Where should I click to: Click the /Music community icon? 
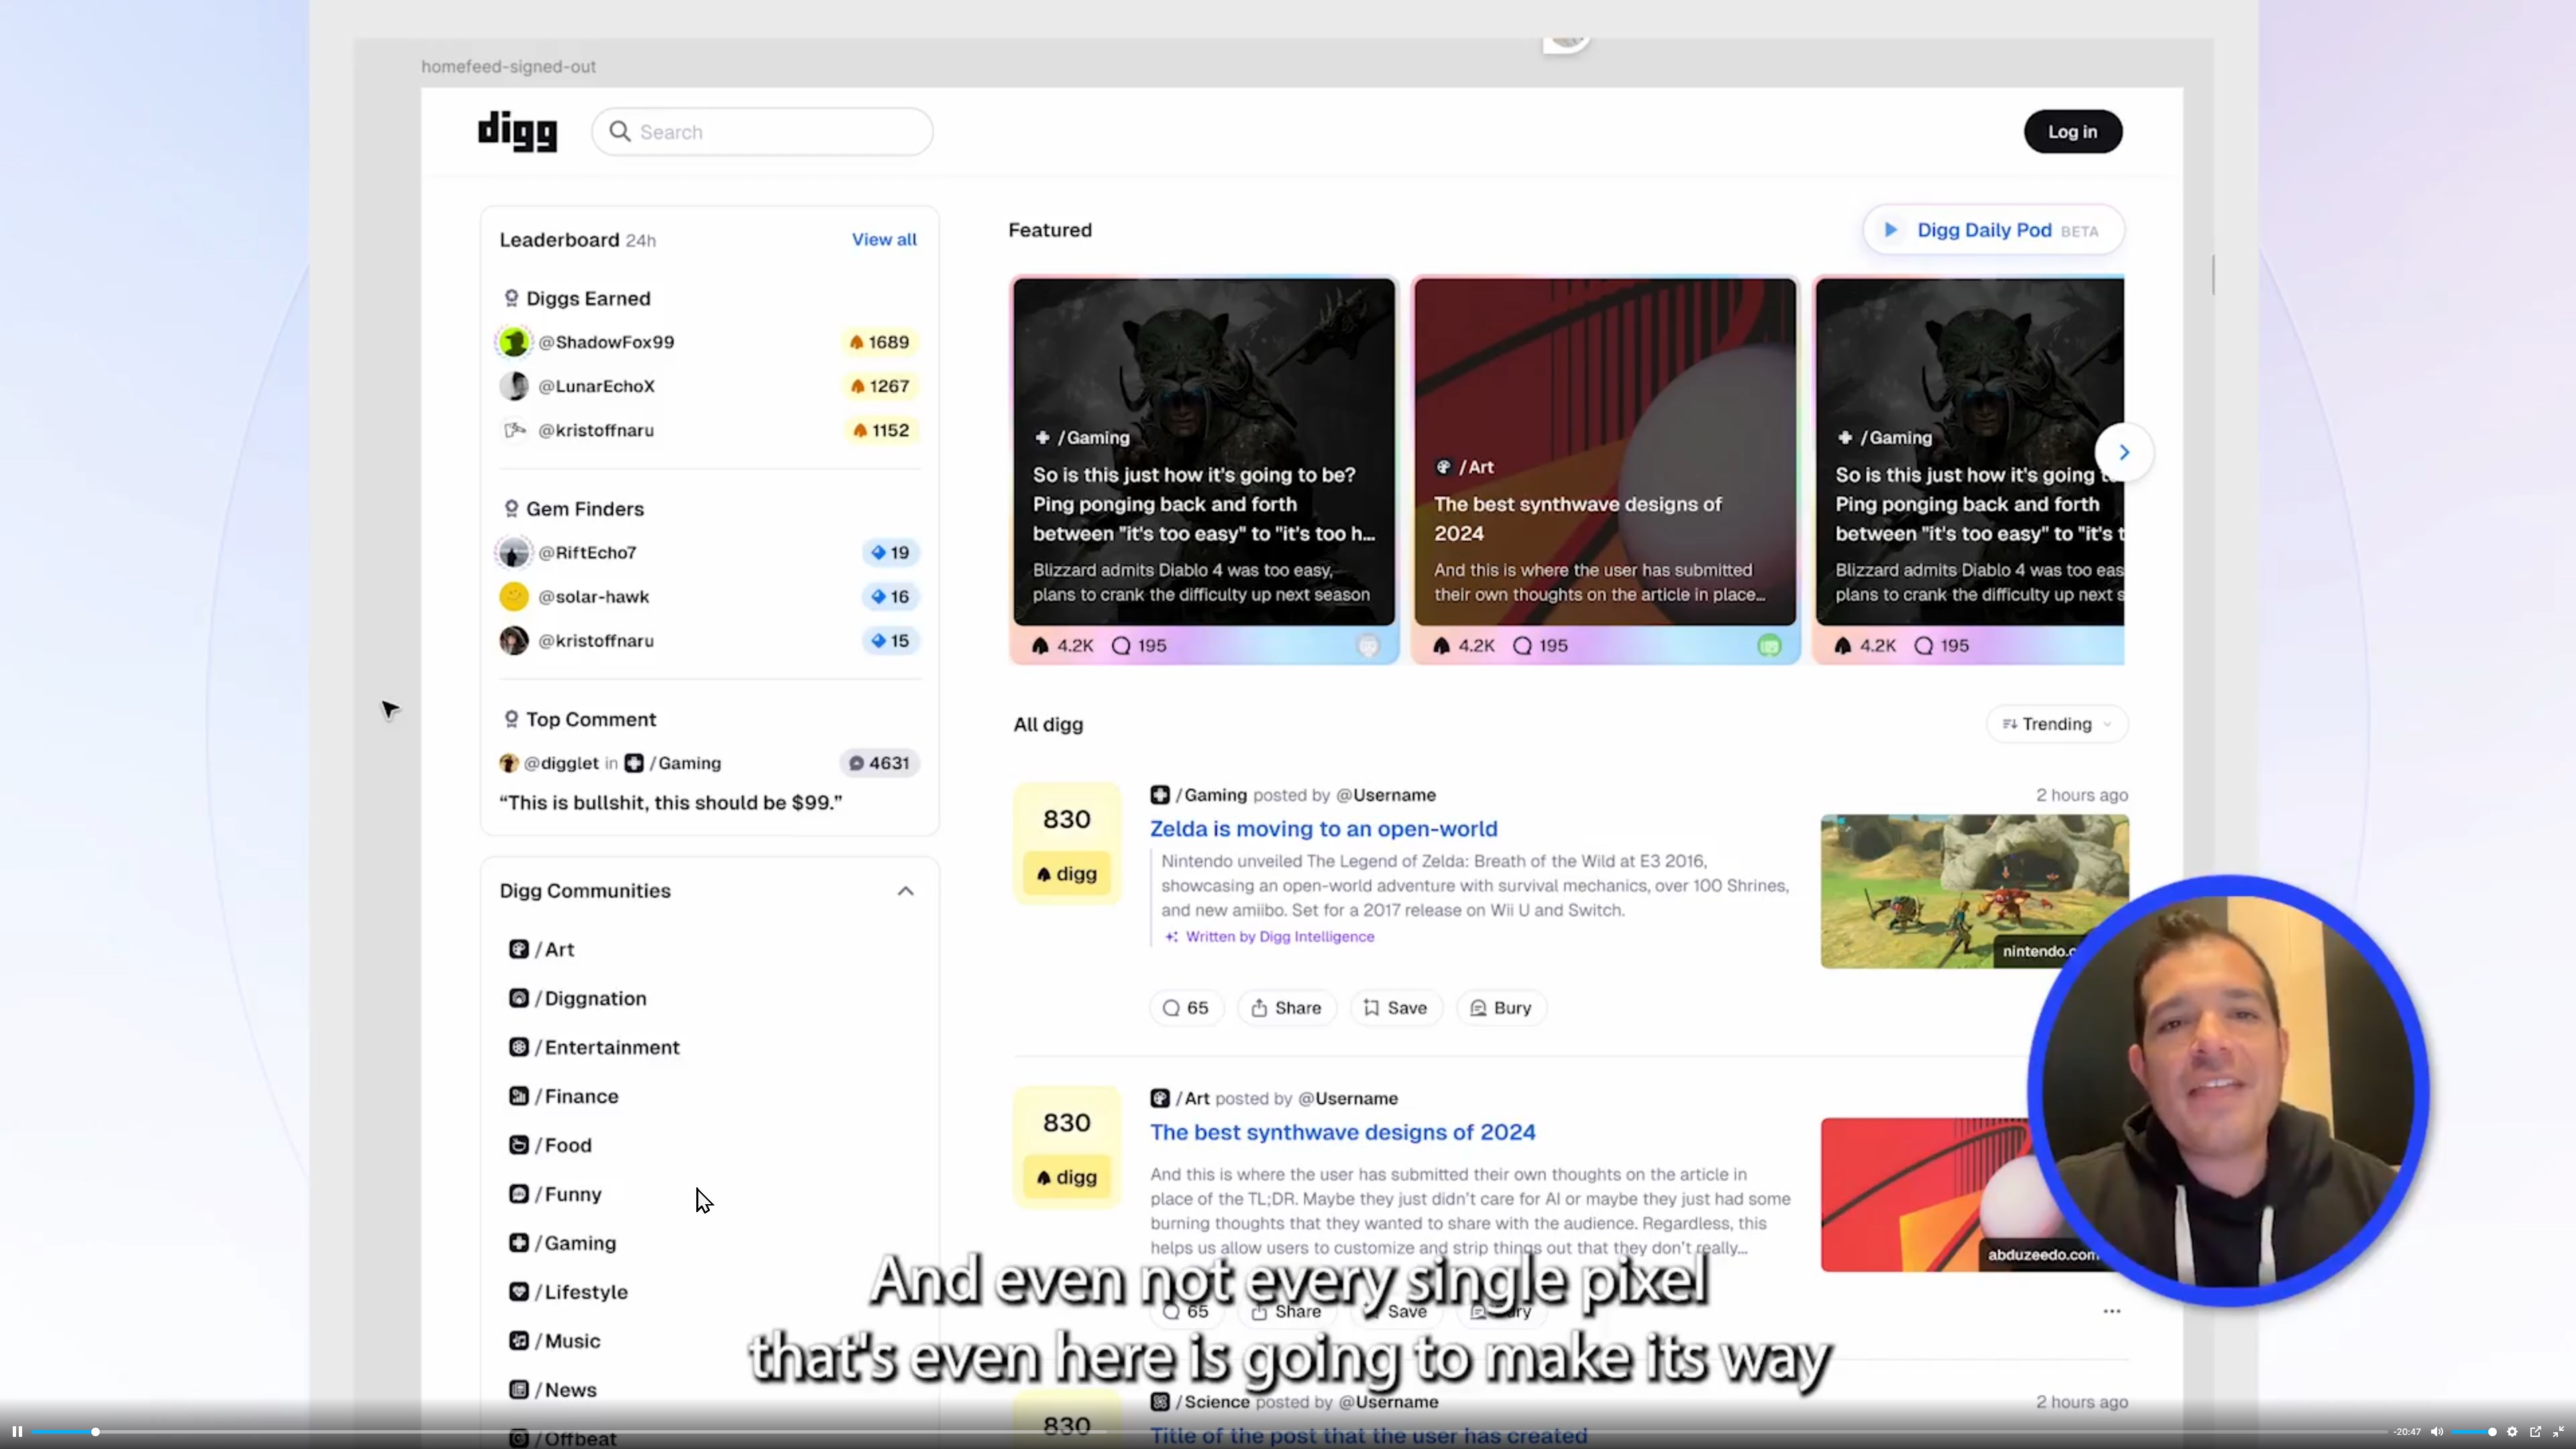[518, 1341]
